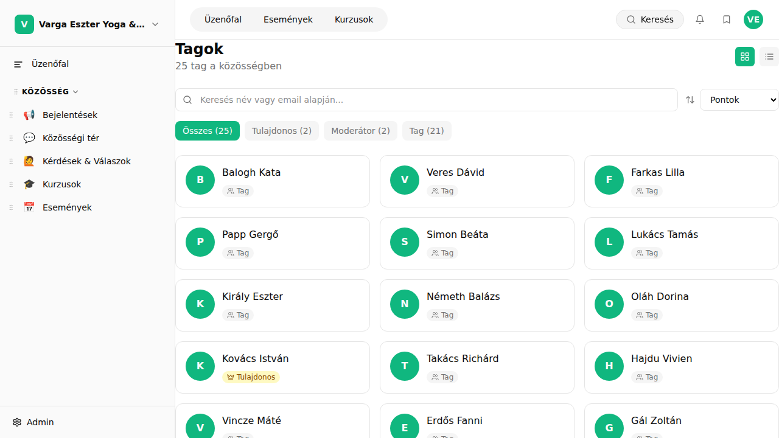The height and width of the screenshot is (438, 779).
Task: Click the Kurzusok graduation cap icon
Action: (29, 184)
